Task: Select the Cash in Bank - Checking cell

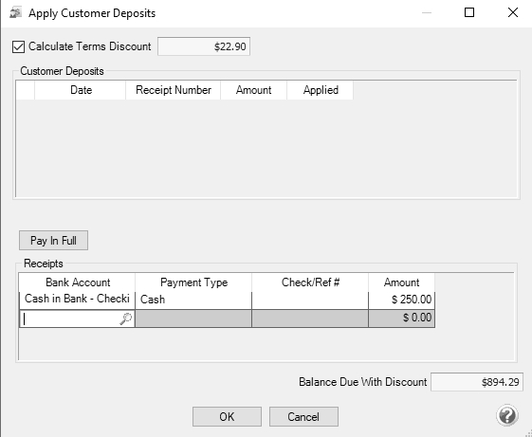Action: click(x=77, y=300)
